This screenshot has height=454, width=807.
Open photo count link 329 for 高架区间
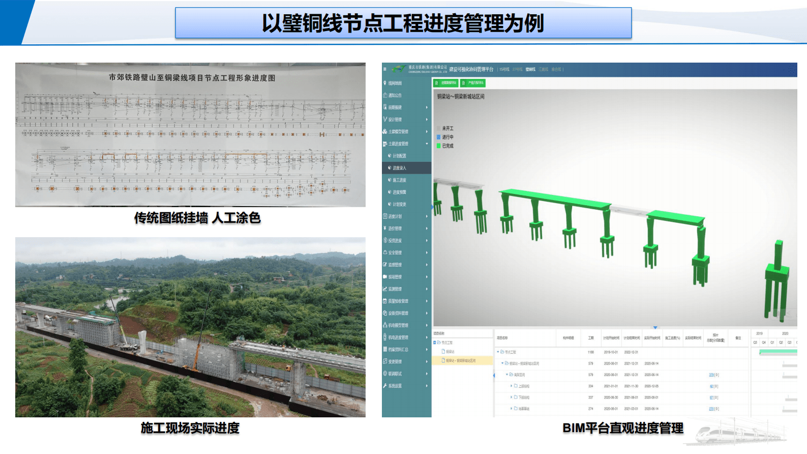point(711,375)
